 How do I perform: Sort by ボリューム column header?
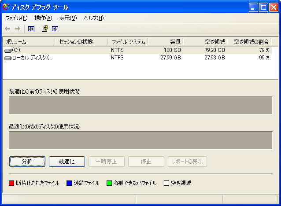point(29,42)
